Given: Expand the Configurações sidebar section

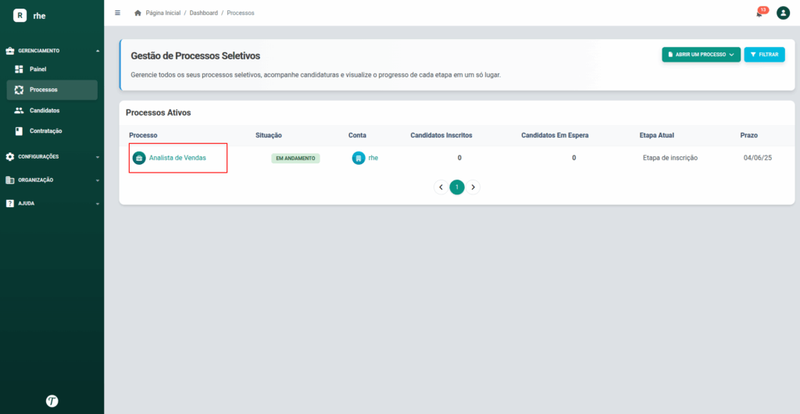Looking at the screenshot, I should click(52, 156).
